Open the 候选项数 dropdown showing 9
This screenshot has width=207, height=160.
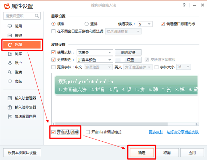pyautogui.click(x=145, y=24)
